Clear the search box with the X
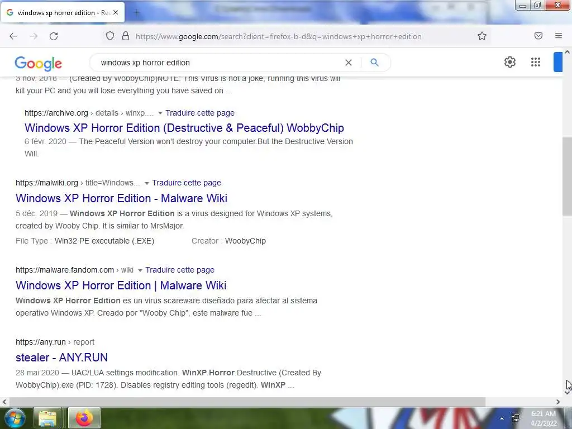The height and width of the screenshot is (429, 572). [349, 63]
